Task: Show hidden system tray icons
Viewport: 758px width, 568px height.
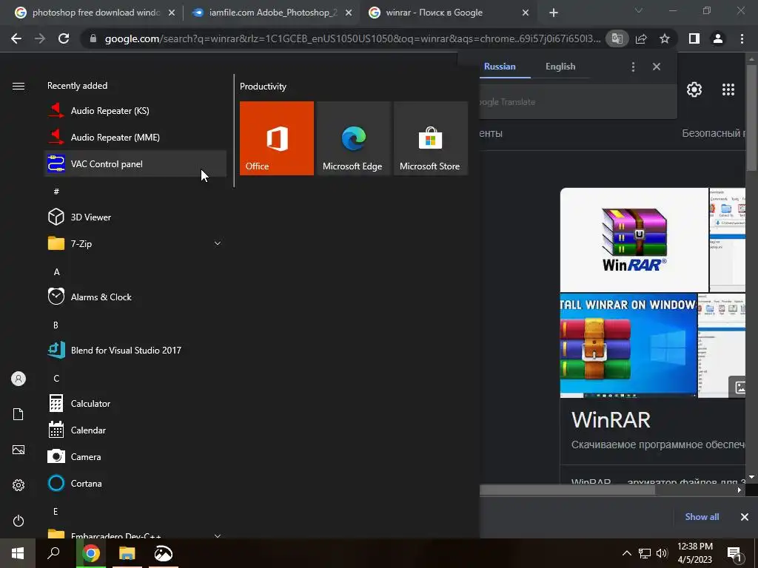Action: coord(626,553)
